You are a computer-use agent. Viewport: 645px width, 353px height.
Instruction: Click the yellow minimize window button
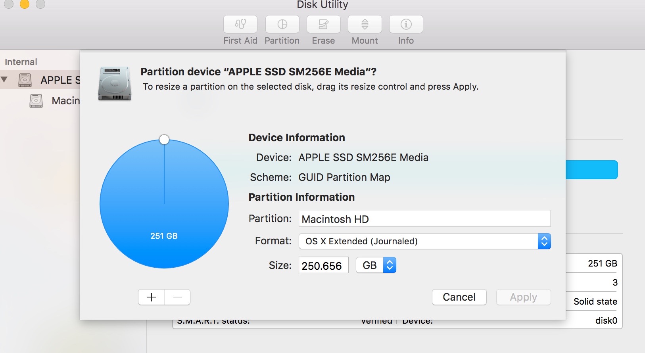[x=24, y=4]
